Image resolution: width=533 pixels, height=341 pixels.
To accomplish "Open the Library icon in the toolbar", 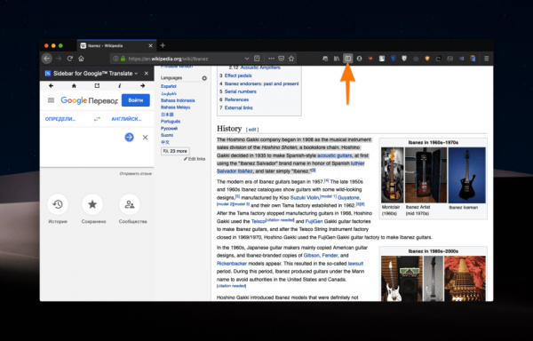I will point(337,59).
